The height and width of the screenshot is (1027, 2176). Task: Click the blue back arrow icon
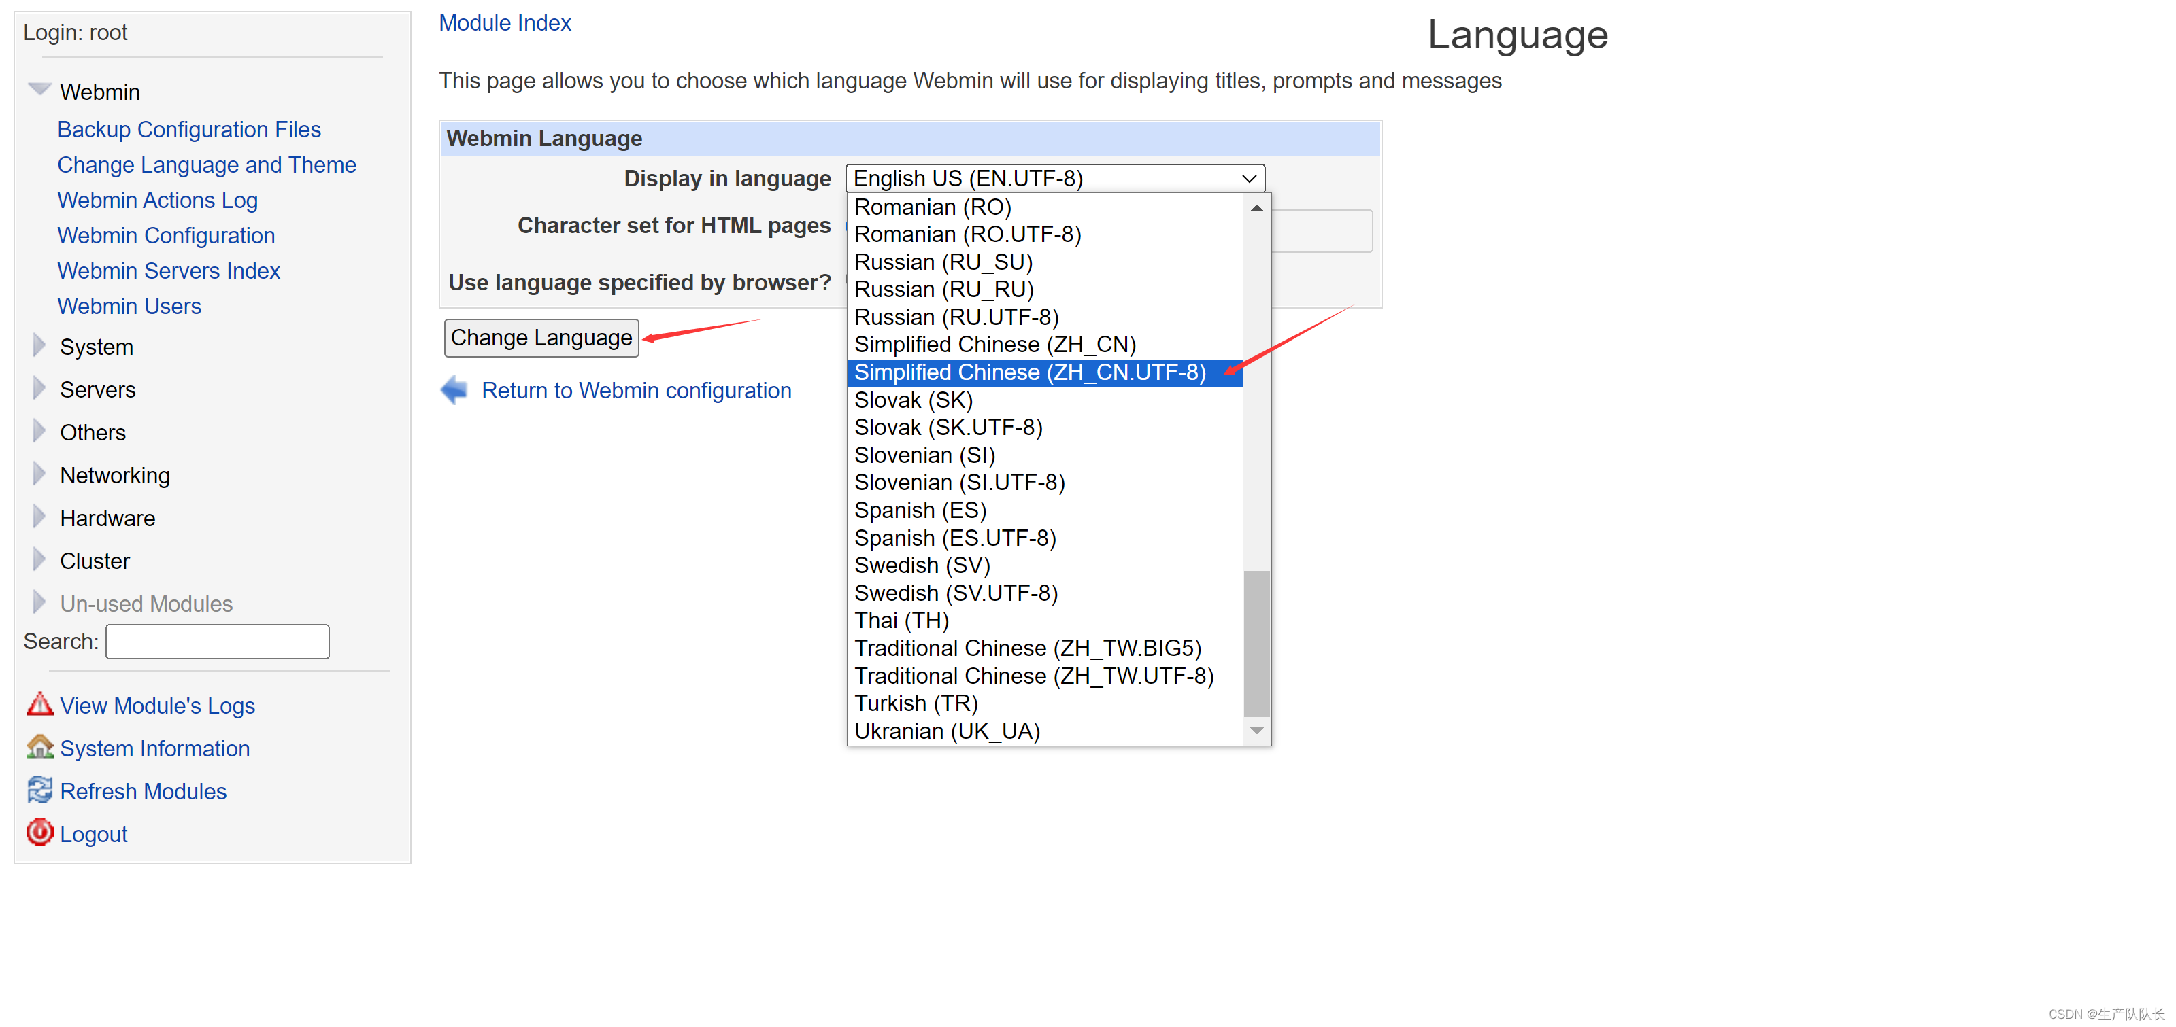[x=454, y=390]
